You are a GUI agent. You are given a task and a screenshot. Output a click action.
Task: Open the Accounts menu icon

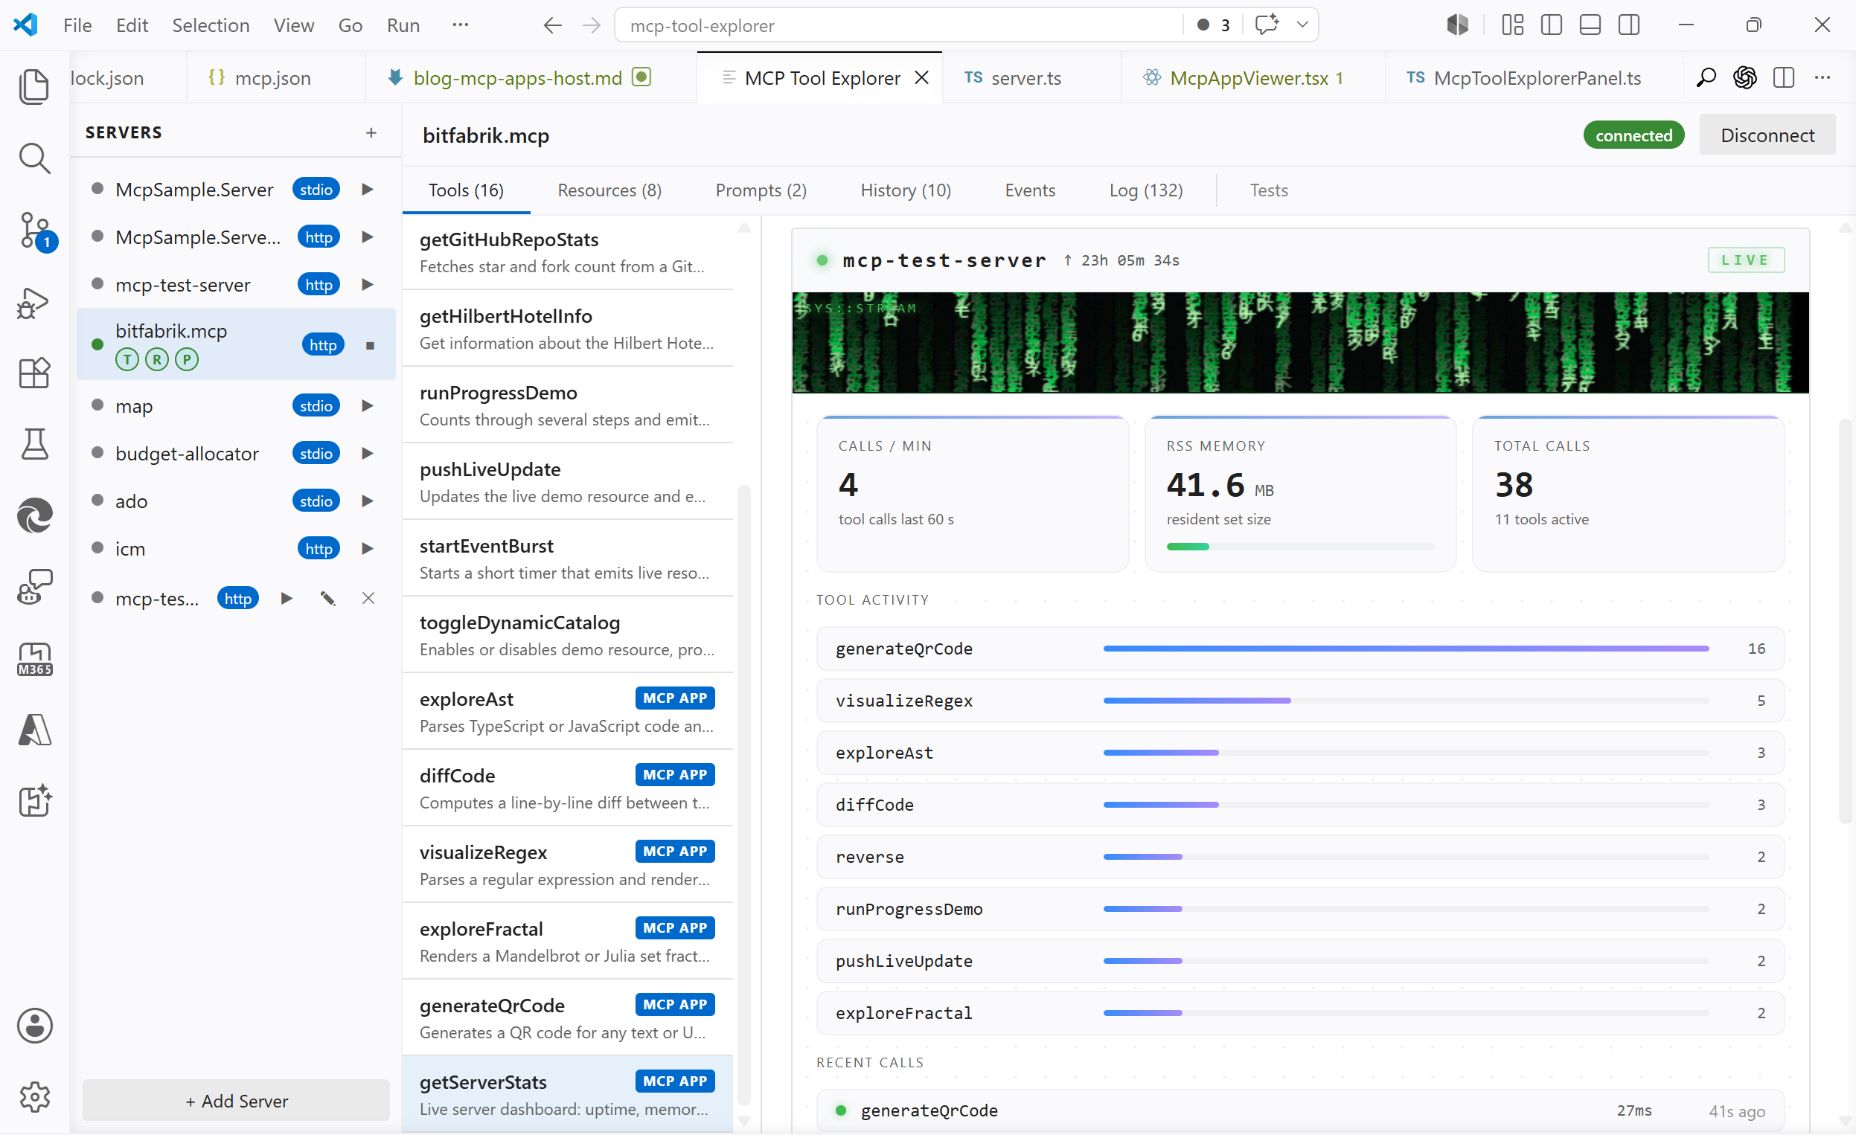click(34, 1025)
